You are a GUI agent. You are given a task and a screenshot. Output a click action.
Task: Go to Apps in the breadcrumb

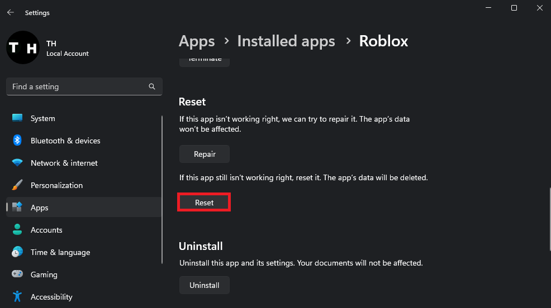(x=197, y=41)
